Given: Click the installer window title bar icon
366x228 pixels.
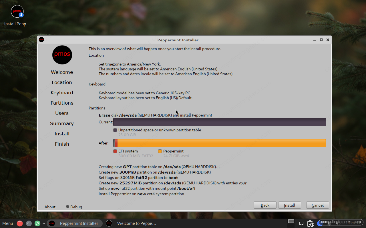Looking at the screenshot, I should 41,40.
